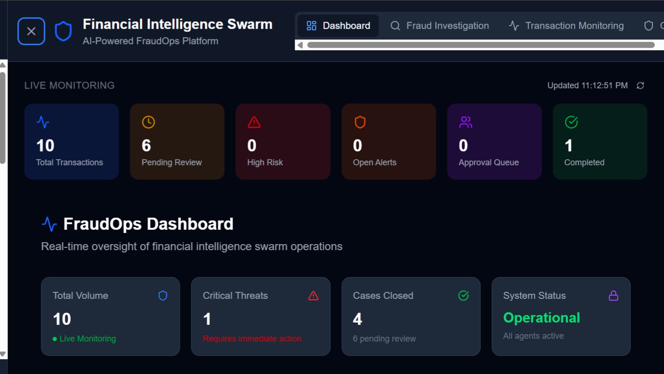This screenshot has width=664, height=374.
Task: Open the Cases Closed card
Action: pos(411,316)
